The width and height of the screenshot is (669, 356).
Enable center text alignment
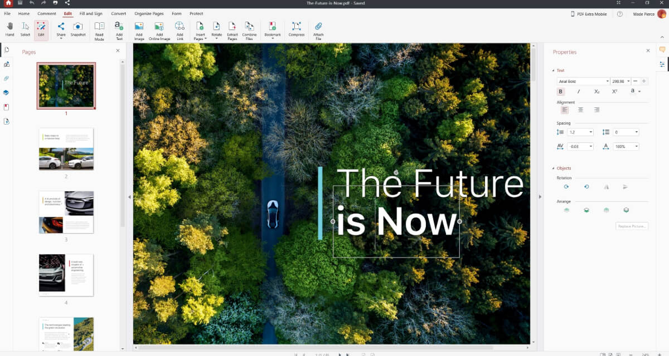point(580,110)
